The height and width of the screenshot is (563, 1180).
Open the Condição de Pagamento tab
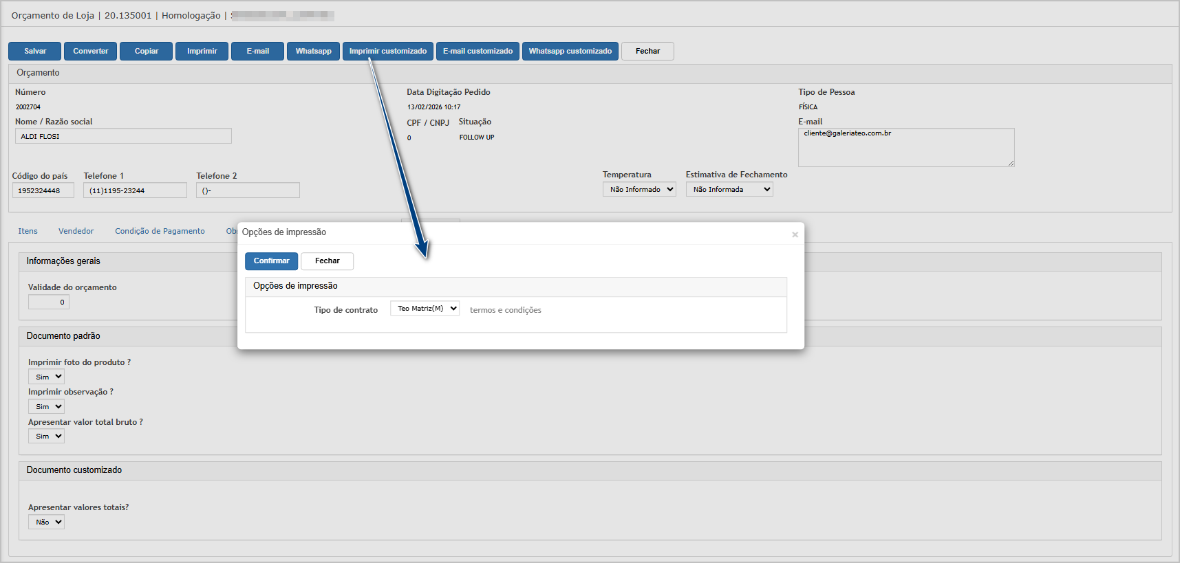tap(160, 231)
